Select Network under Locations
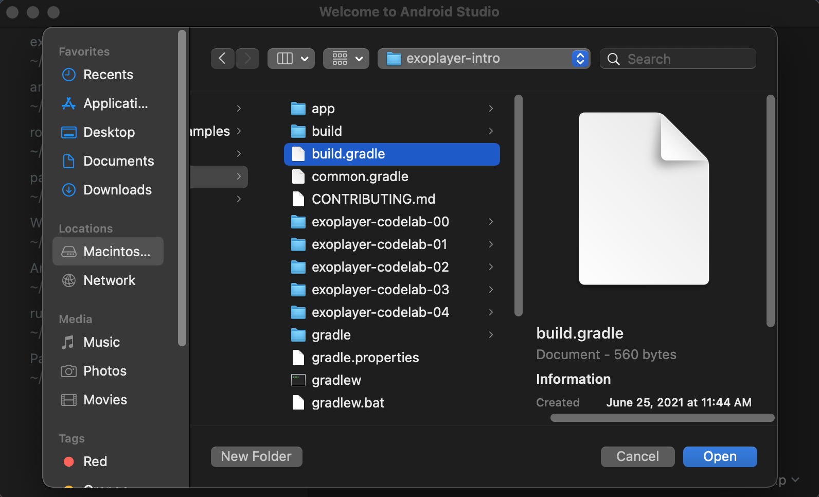The width and height of the screenshot is (819, 497). click(x=109, y=280)
